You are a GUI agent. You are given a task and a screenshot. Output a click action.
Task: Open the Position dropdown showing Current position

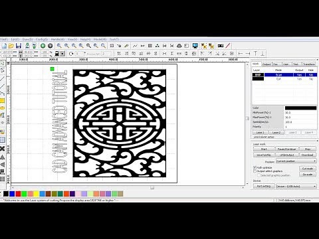[x=296, y=161]
